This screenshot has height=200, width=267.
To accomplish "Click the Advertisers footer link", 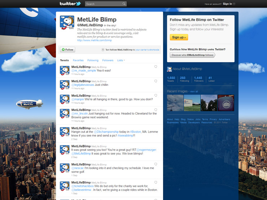I will pyautogui.click(x=224, y=119).
